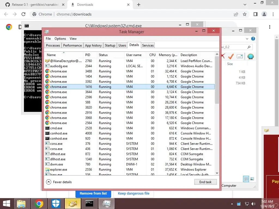Click the scroll down arrow in process list
Screen dimensions: 279x209
[x=217, y=173]
